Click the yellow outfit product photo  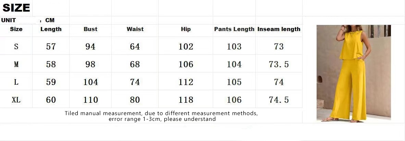[353, 73]
